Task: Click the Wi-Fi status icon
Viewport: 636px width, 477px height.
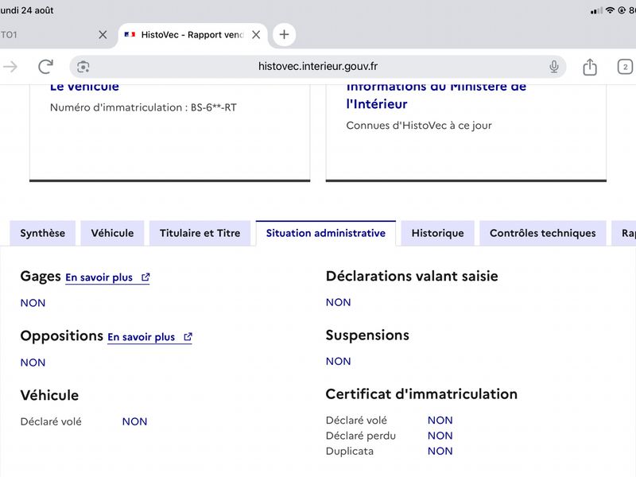Action: pyautogui.click(x=610, y=10)
